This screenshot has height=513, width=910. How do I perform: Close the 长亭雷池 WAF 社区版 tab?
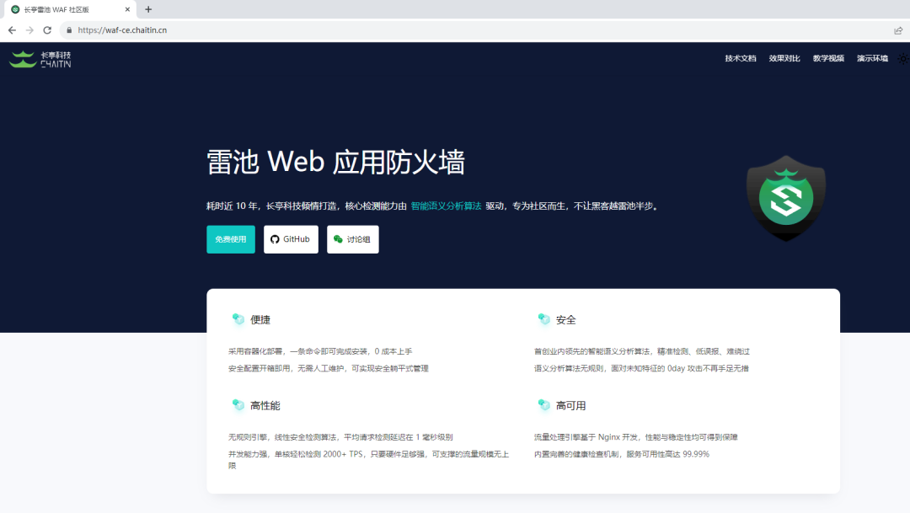coord(128,9)
